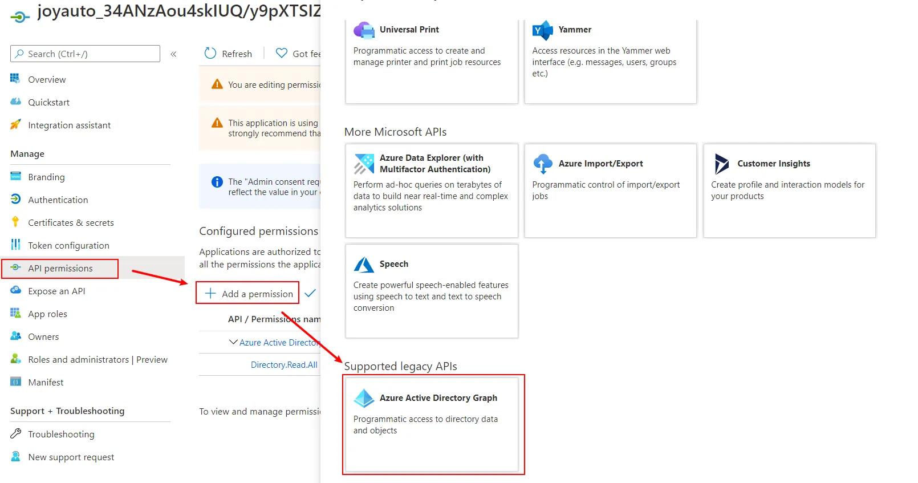Select the Azure Active Directory Graph card
Screen dimensions: 918x483
(432, 424)
